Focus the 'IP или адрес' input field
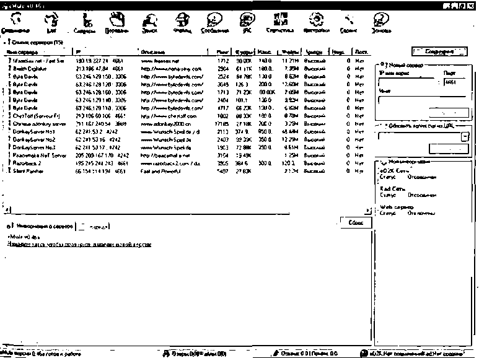The width and height of the screenshot is (479, 358). tap(406, 82)
